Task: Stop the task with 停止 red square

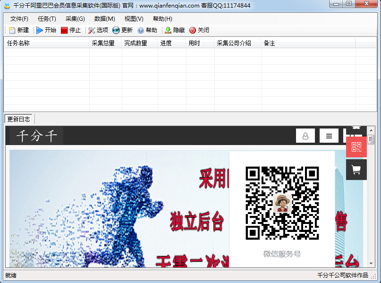Action: pyautogui.click(x=64, y=30)
